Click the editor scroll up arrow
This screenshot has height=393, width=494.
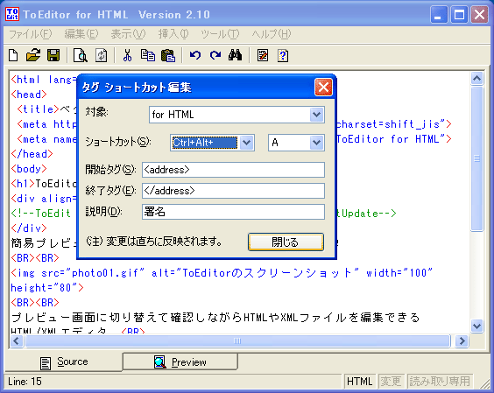tap(477, 78)
